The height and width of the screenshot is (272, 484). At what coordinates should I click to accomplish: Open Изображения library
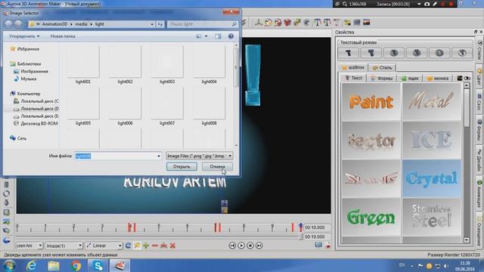(34, 71)
